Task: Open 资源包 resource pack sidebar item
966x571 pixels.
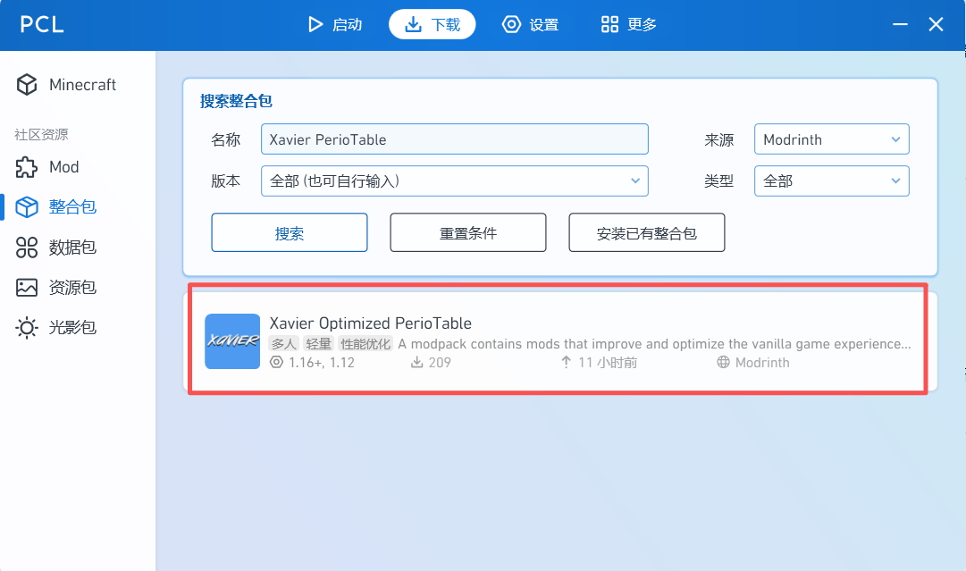Action: click(x=78, y=287)
